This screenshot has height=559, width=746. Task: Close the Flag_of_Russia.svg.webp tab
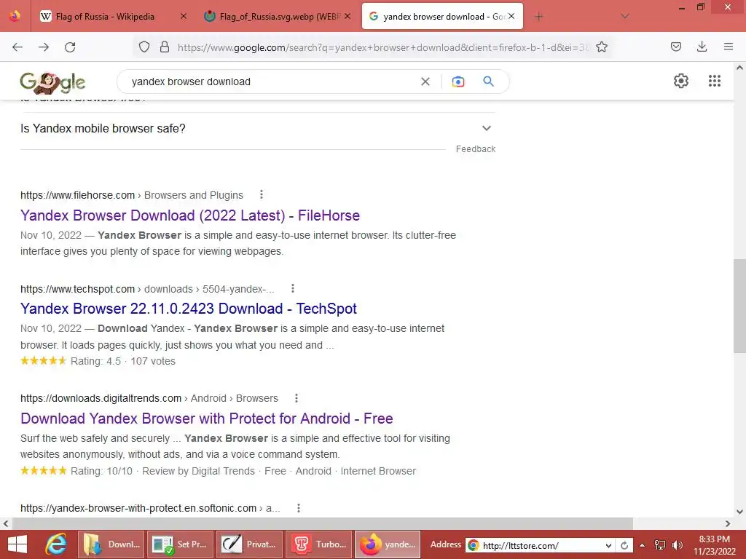[348, 16]
